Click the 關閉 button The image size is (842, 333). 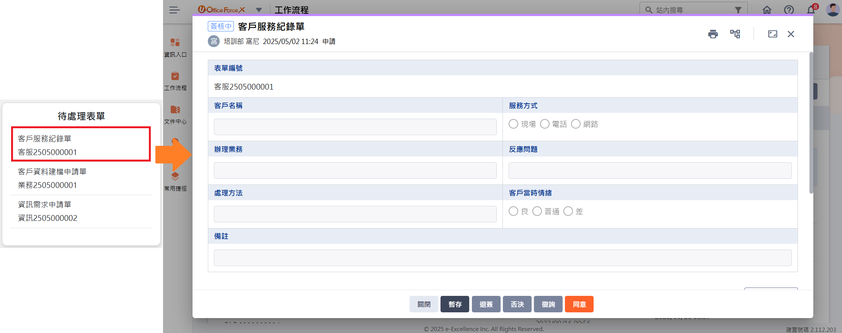[x=424, y=304]
